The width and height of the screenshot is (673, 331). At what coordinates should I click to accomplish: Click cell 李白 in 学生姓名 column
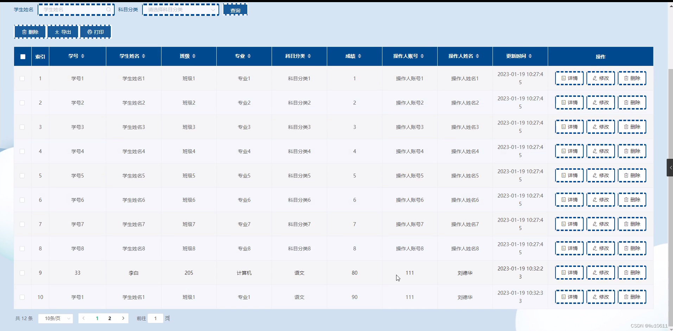(x=134, y=273)
